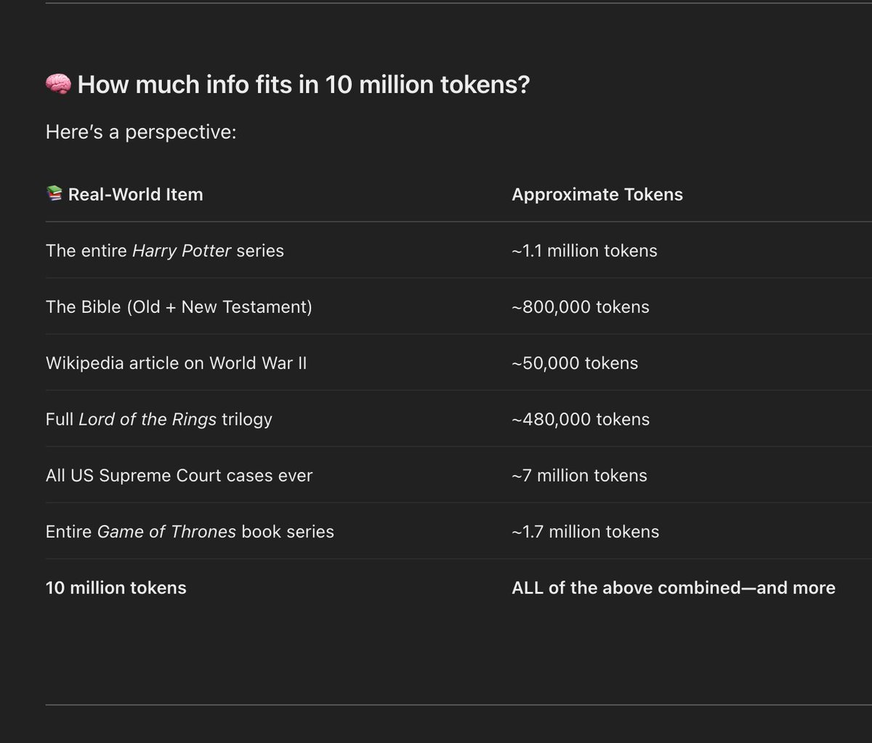
Task: Click 'All US Supreme Court cases ever' cell
Action: (179, 475)
